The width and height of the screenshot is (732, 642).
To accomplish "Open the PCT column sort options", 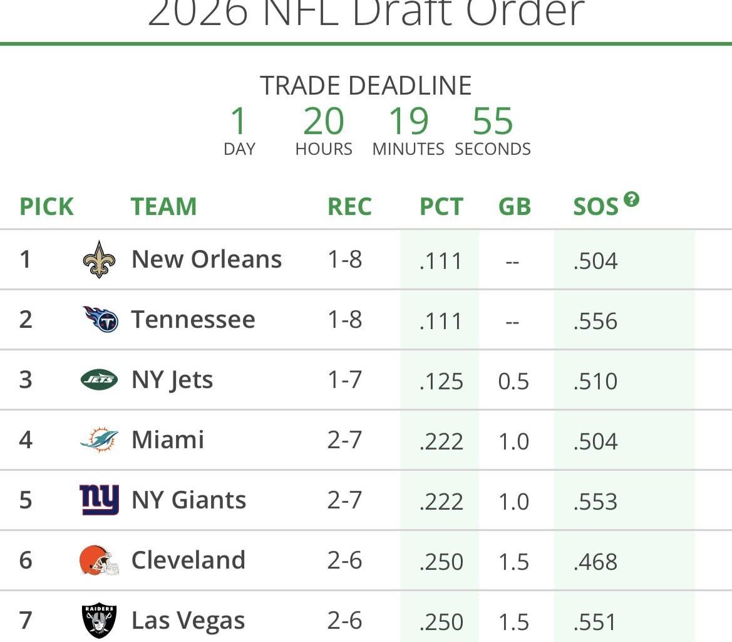I will tap(441, 207).
